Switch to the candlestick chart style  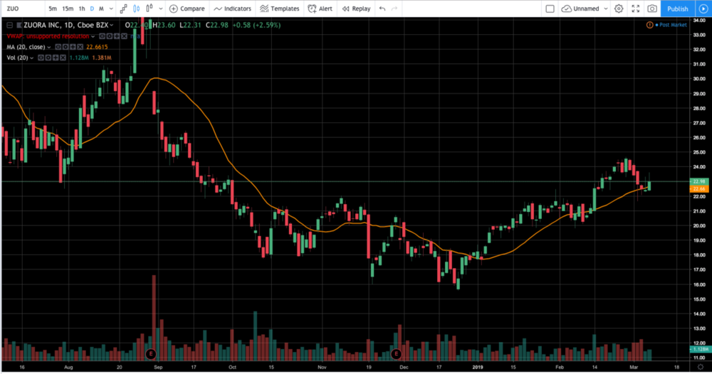coord(135,9)
